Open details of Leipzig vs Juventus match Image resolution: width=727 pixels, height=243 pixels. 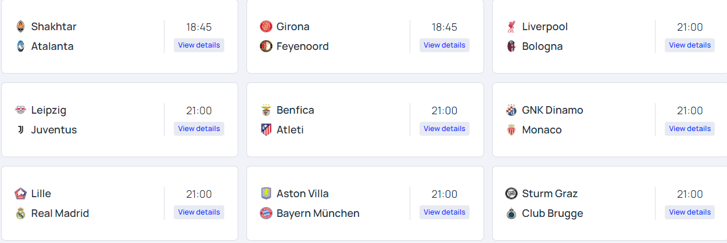(x=199, y=129)
